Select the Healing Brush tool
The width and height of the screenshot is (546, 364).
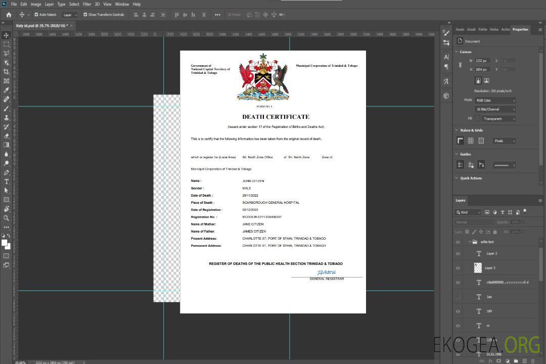tap(6, 99)
